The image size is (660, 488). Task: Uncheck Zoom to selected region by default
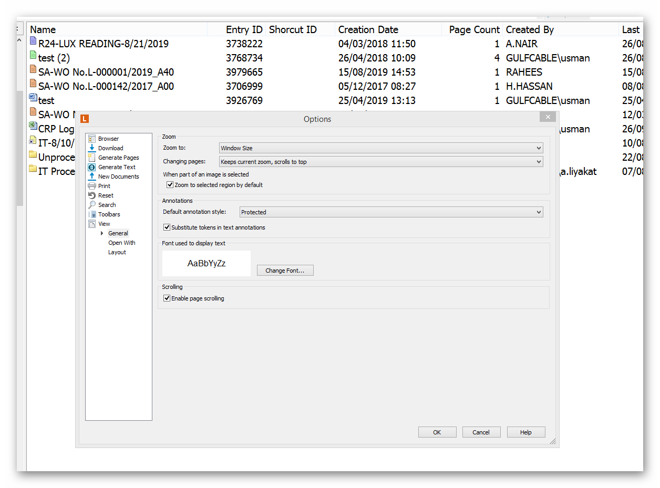170,185
